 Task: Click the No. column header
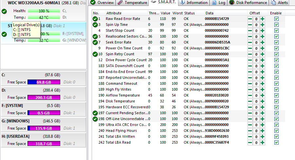pyautogui.click(x=99, y=13)
